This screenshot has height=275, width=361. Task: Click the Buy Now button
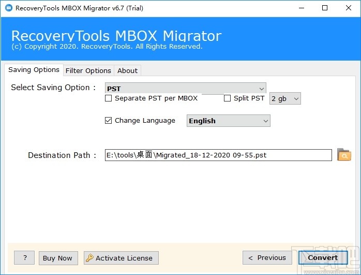[x=58, y=258]
